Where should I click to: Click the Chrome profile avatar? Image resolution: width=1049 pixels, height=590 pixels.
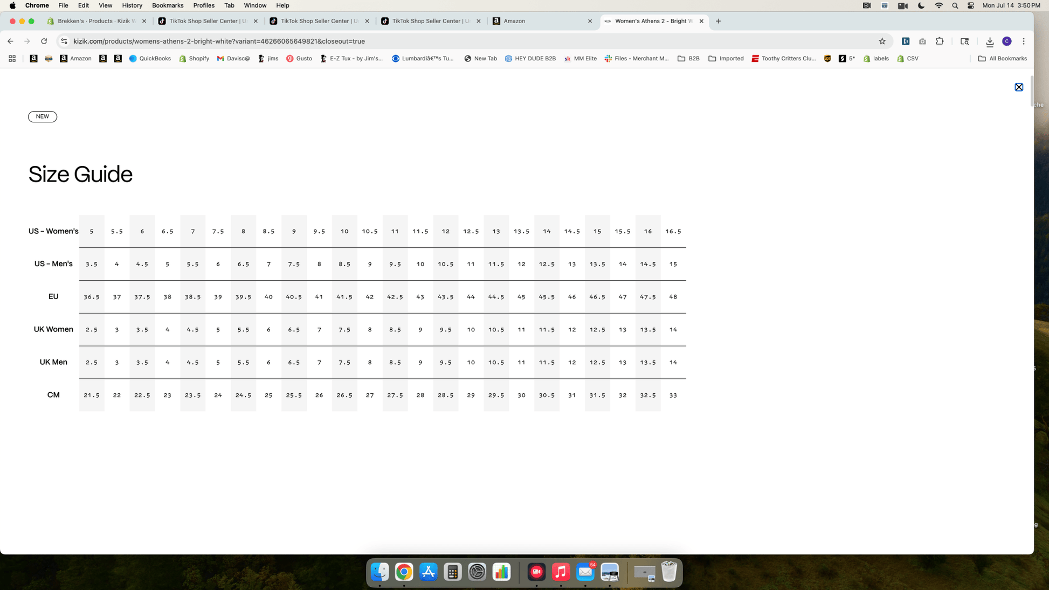(x=1006, y=41)
